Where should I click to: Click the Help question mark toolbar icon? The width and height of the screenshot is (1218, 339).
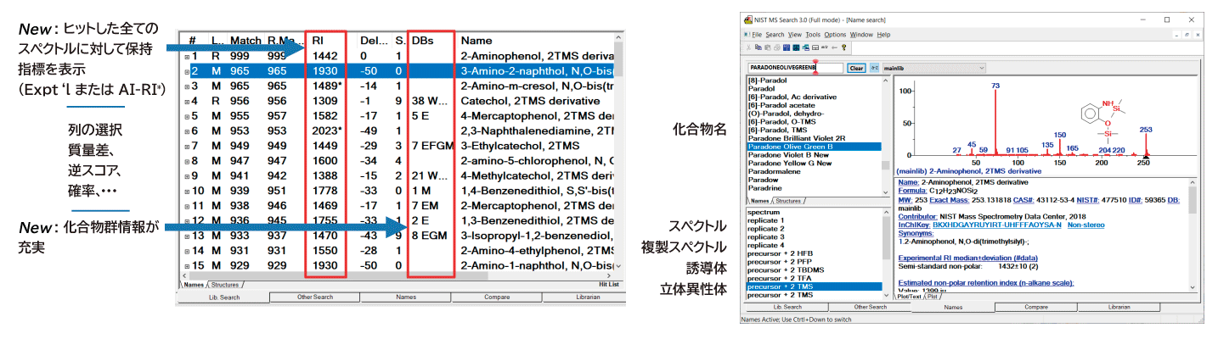(x=843, y=47)
